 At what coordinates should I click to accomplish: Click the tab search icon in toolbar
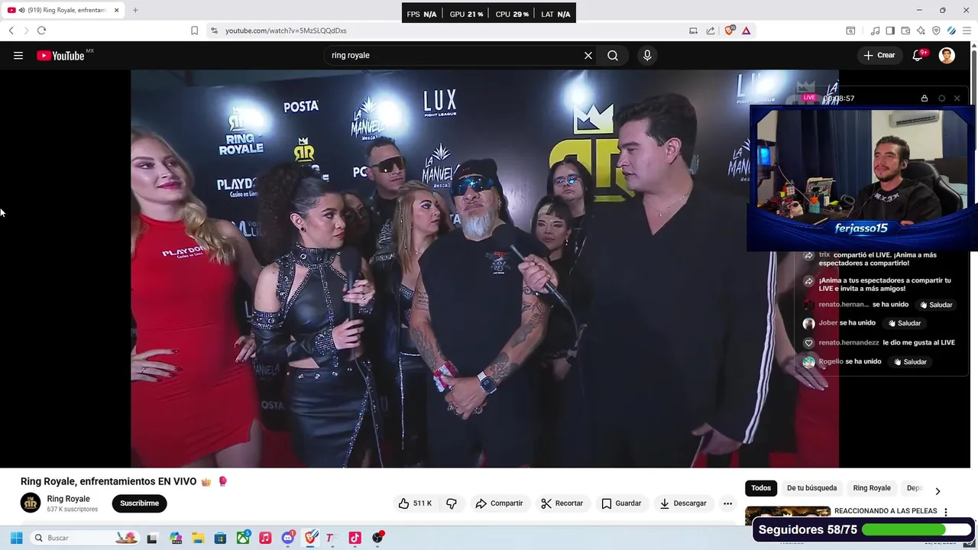point(850,31)
